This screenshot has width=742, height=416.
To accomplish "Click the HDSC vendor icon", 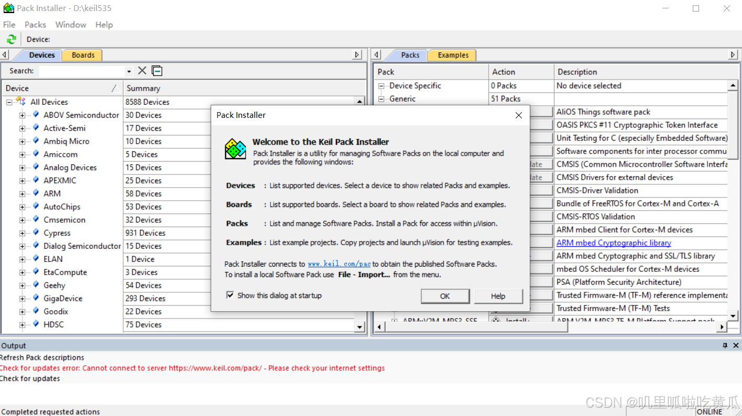I will click(x=36, y=324).
